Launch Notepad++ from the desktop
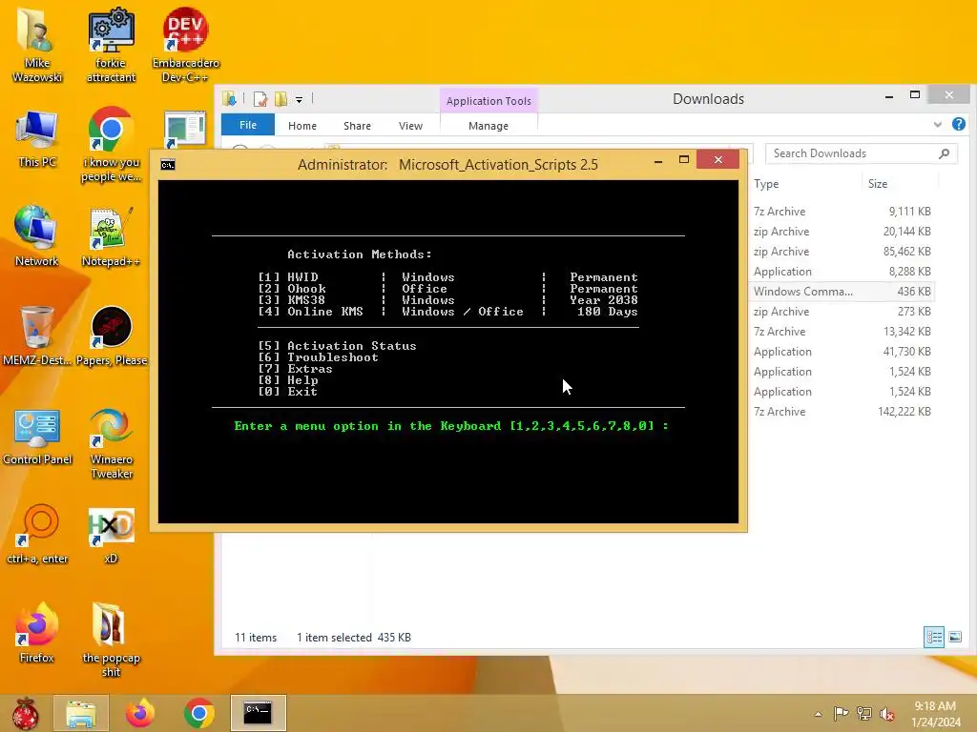977x732 pixels. tap(111, 236)
